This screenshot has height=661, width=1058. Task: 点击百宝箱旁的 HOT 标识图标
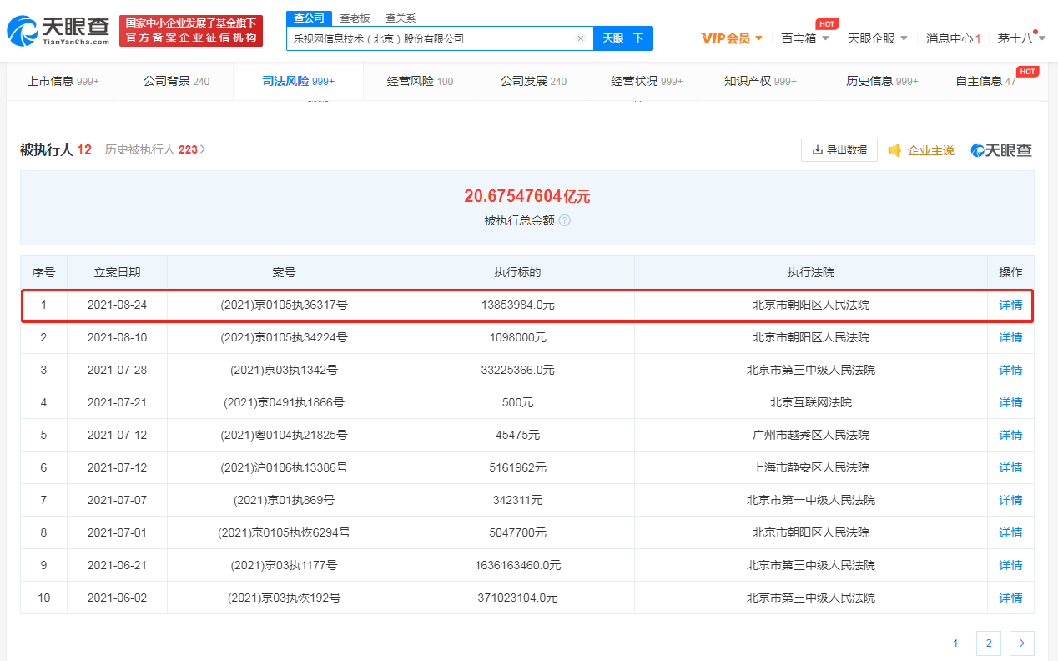pos(824,23)
